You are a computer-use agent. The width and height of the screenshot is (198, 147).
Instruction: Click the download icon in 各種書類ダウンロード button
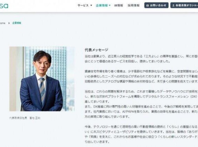pos(173,5)
